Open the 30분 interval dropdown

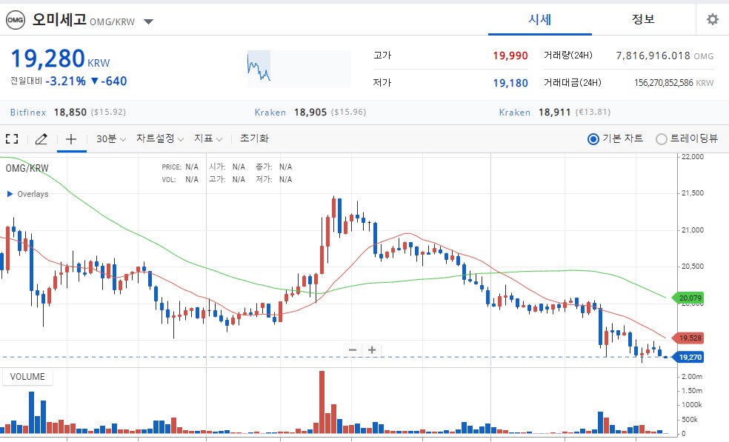(x=111, y=138)
